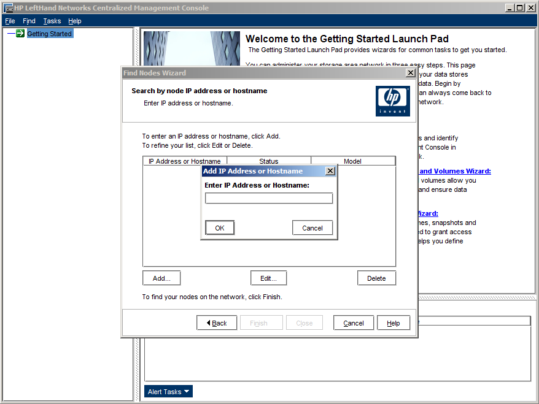Close the Find Nodes Wizard window
This screenshot has height=404, width=539.
click(x=410, y=73)
